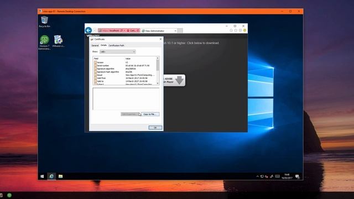Show hidden system tray icons chevron

click(x=257, y=176)
